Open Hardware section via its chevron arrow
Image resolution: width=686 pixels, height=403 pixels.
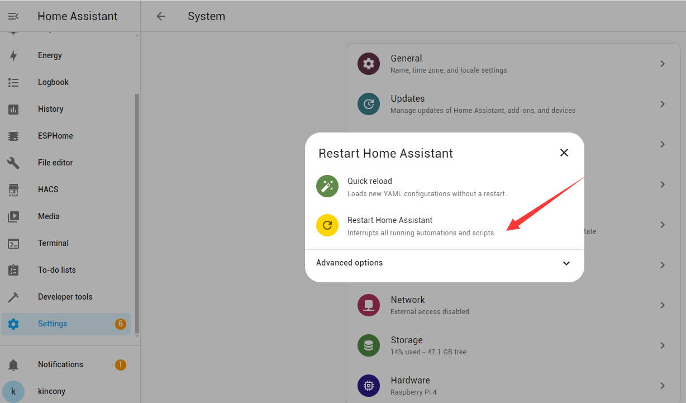[x=662, y=386]
